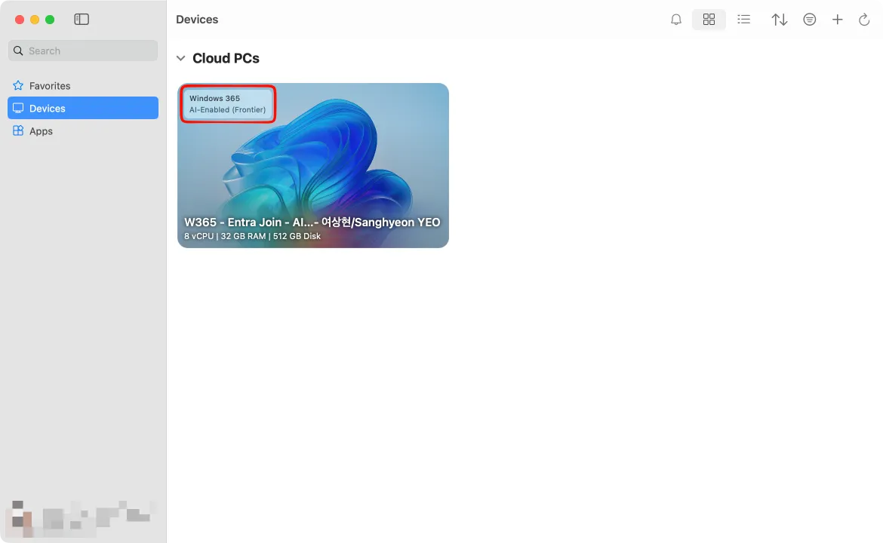Image resolution: width=883 pixels, height=543 pixels.
Task: Go to Apps in the sidebar
Action: click(41, 131)
